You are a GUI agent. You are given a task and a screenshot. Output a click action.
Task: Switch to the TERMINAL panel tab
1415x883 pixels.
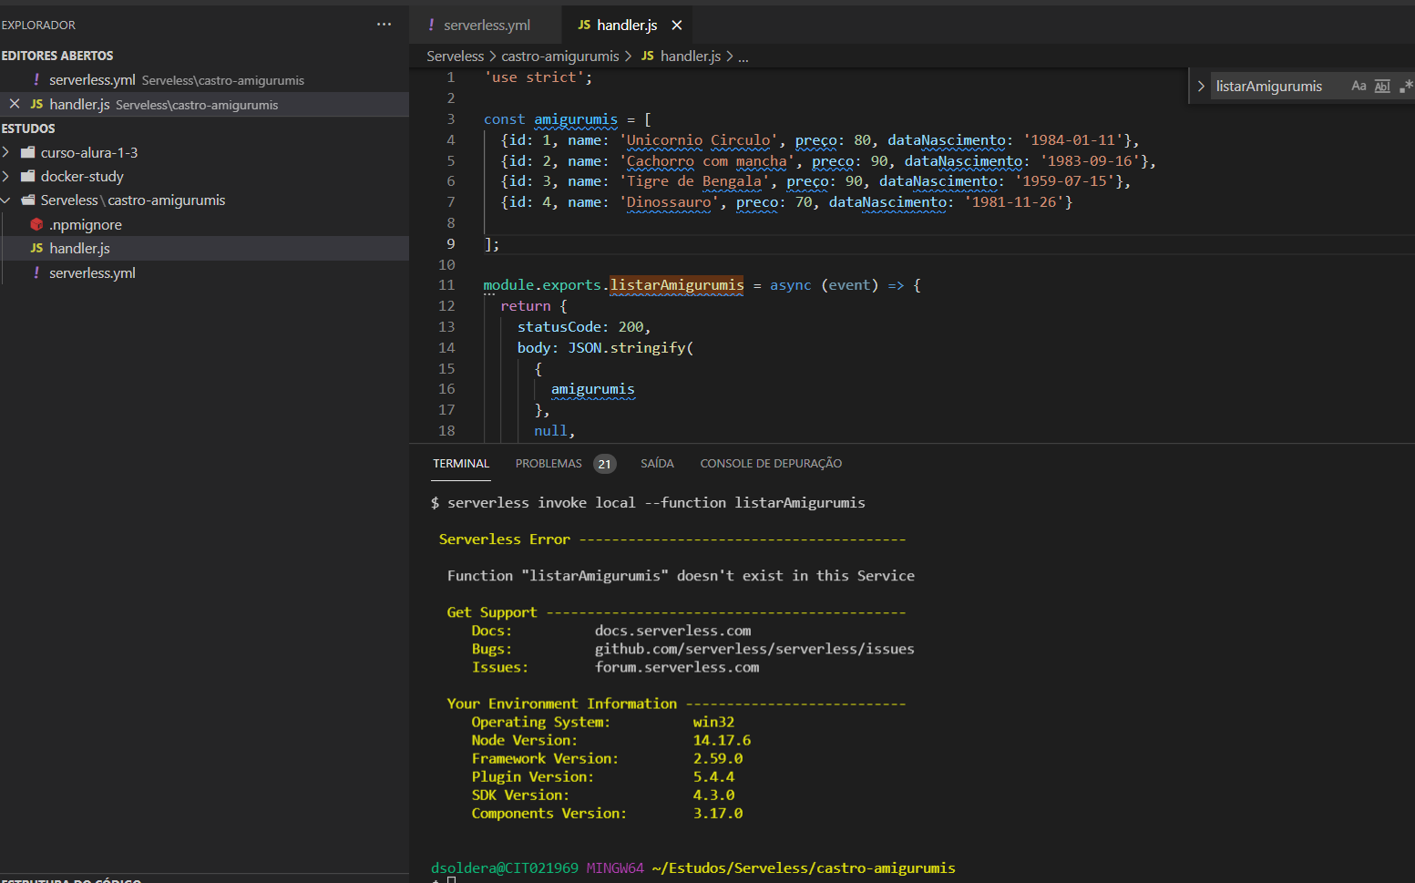pyautogui.click(x=461, y=464)
